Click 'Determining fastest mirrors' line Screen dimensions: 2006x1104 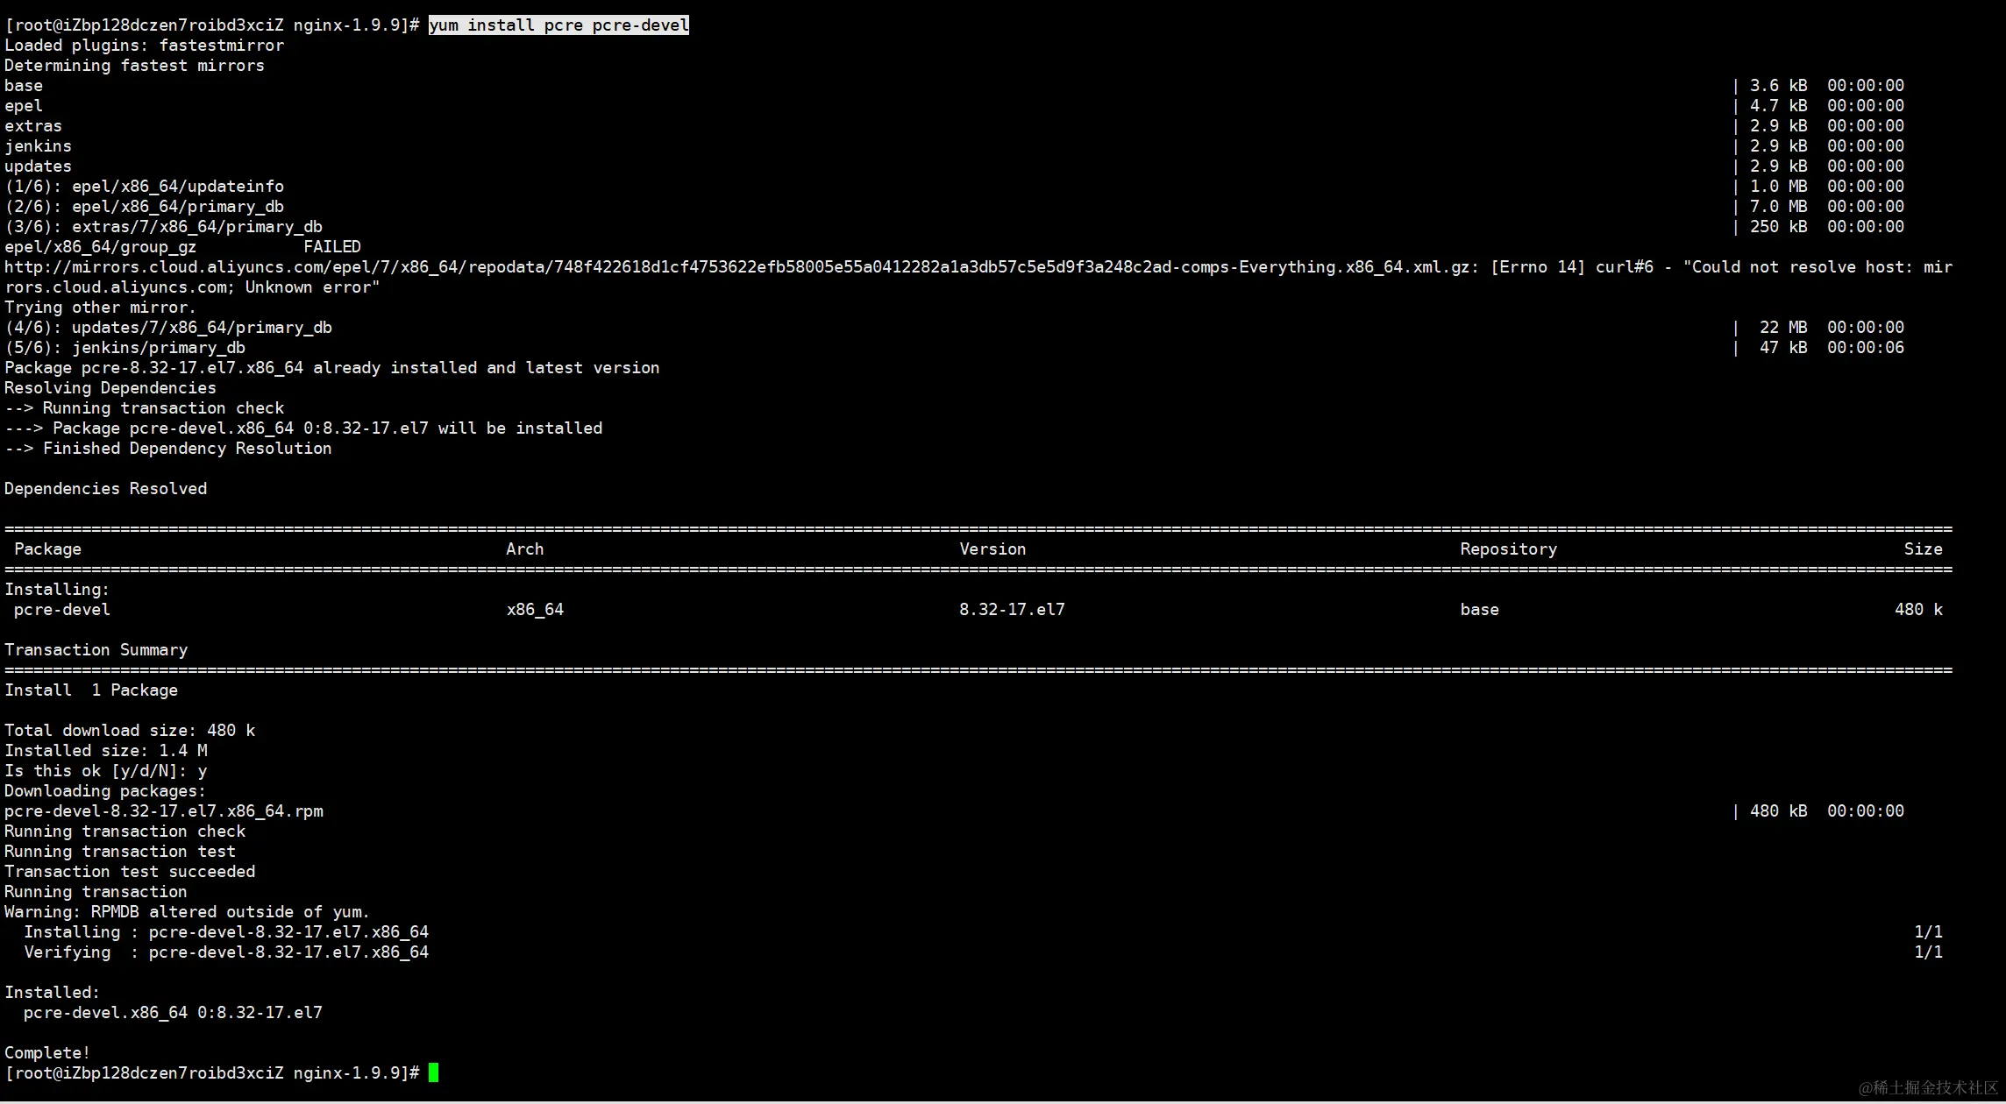tap(134, 66)
